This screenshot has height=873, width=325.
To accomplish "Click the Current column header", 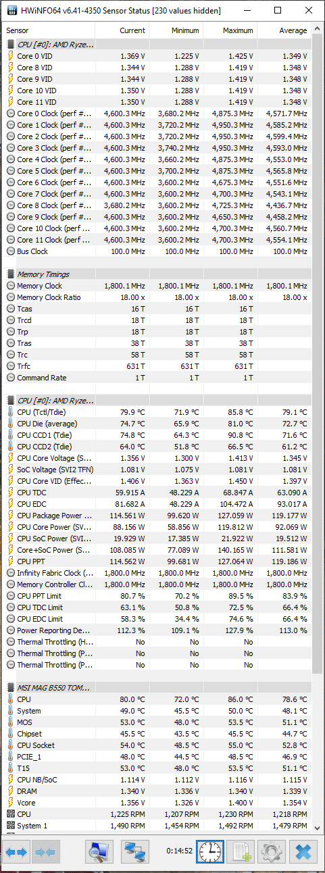I will 122,31.
